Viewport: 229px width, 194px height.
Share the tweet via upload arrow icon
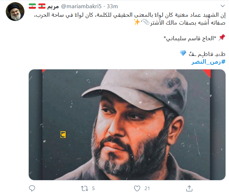click(x=189, y=188)
